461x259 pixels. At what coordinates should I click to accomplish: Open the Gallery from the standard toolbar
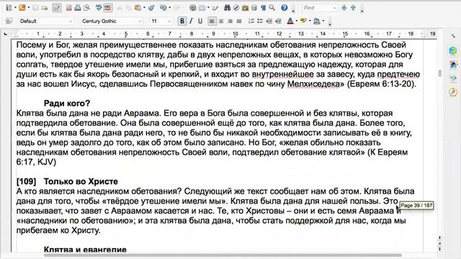click(245, 8)
